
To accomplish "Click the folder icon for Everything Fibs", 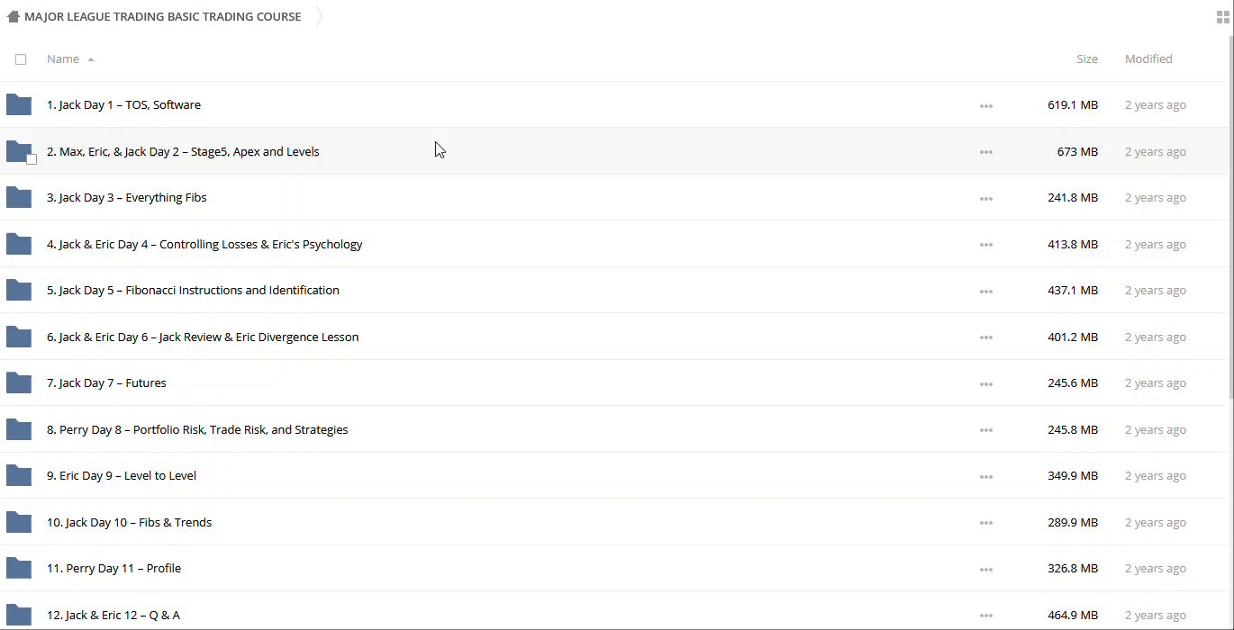I will 19,198.
